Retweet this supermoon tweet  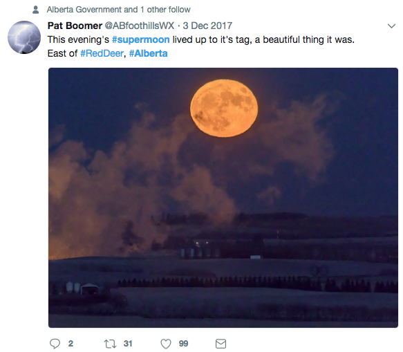[x=110, y=344]
